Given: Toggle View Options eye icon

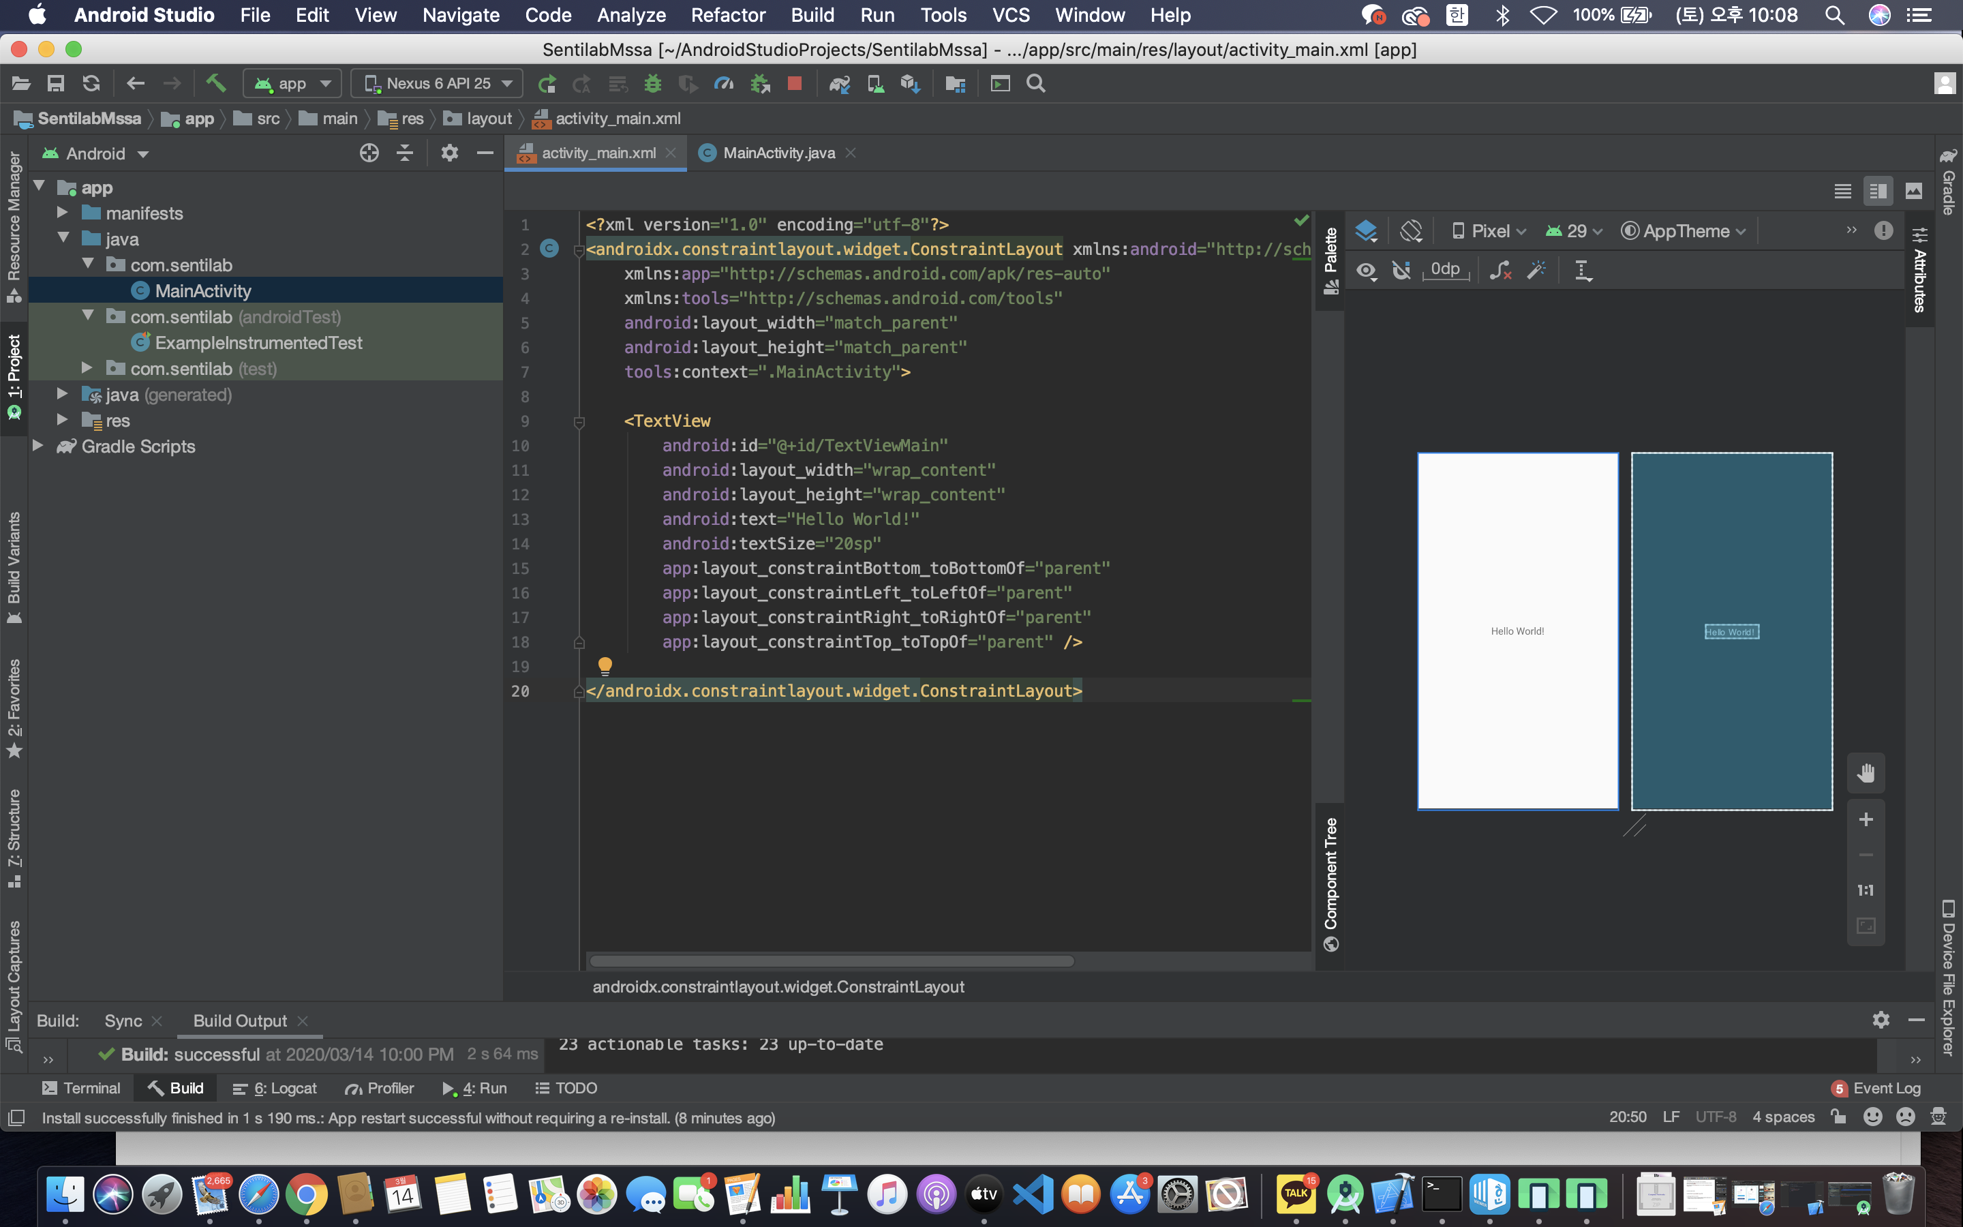Looking at the screenshot, I should [x=1366, y=270].
